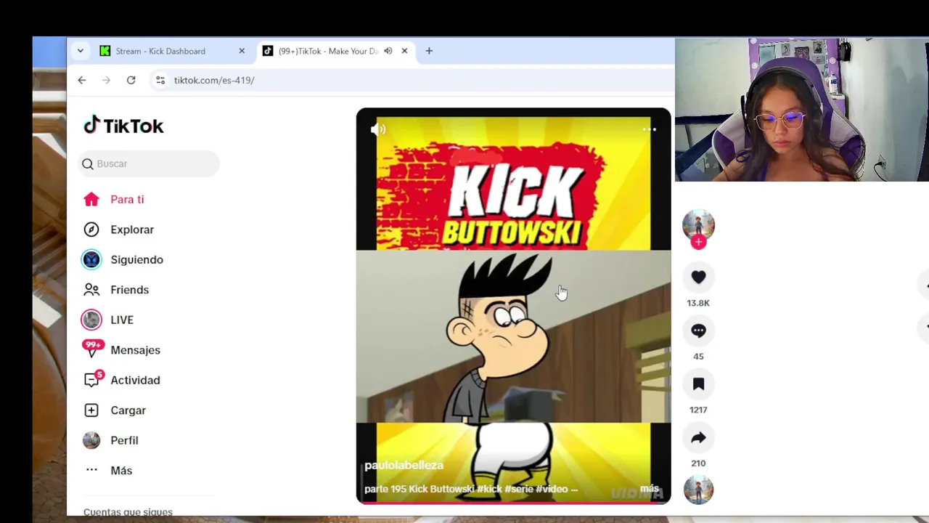The height and width of the screenshot is (523, 929).
Task: Click the webcam overlay of the streamer
Action: click(802, 110)
